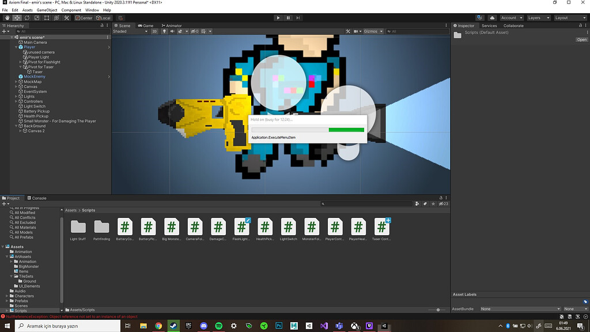590x332 pixels.
Task: Select the Rect Transform tool
Action: pyautogui.click(x=46, y=18)
